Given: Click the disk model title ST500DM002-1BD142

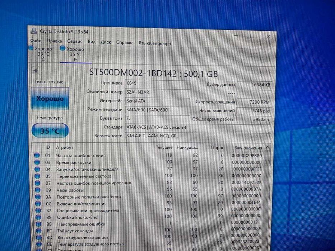Looking at the screenshot, I should pos(133,73).
